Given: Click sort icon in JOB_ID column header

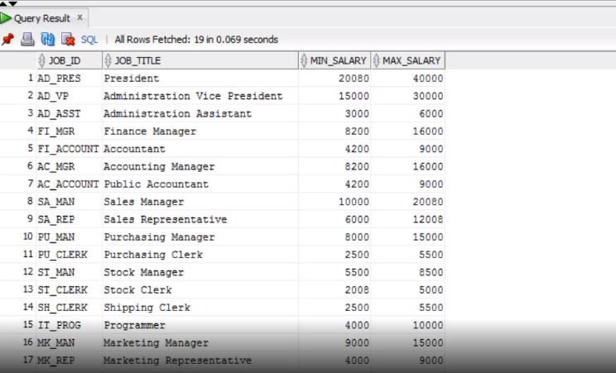Looking at the screenshot, I should click(x=43, y=60).
